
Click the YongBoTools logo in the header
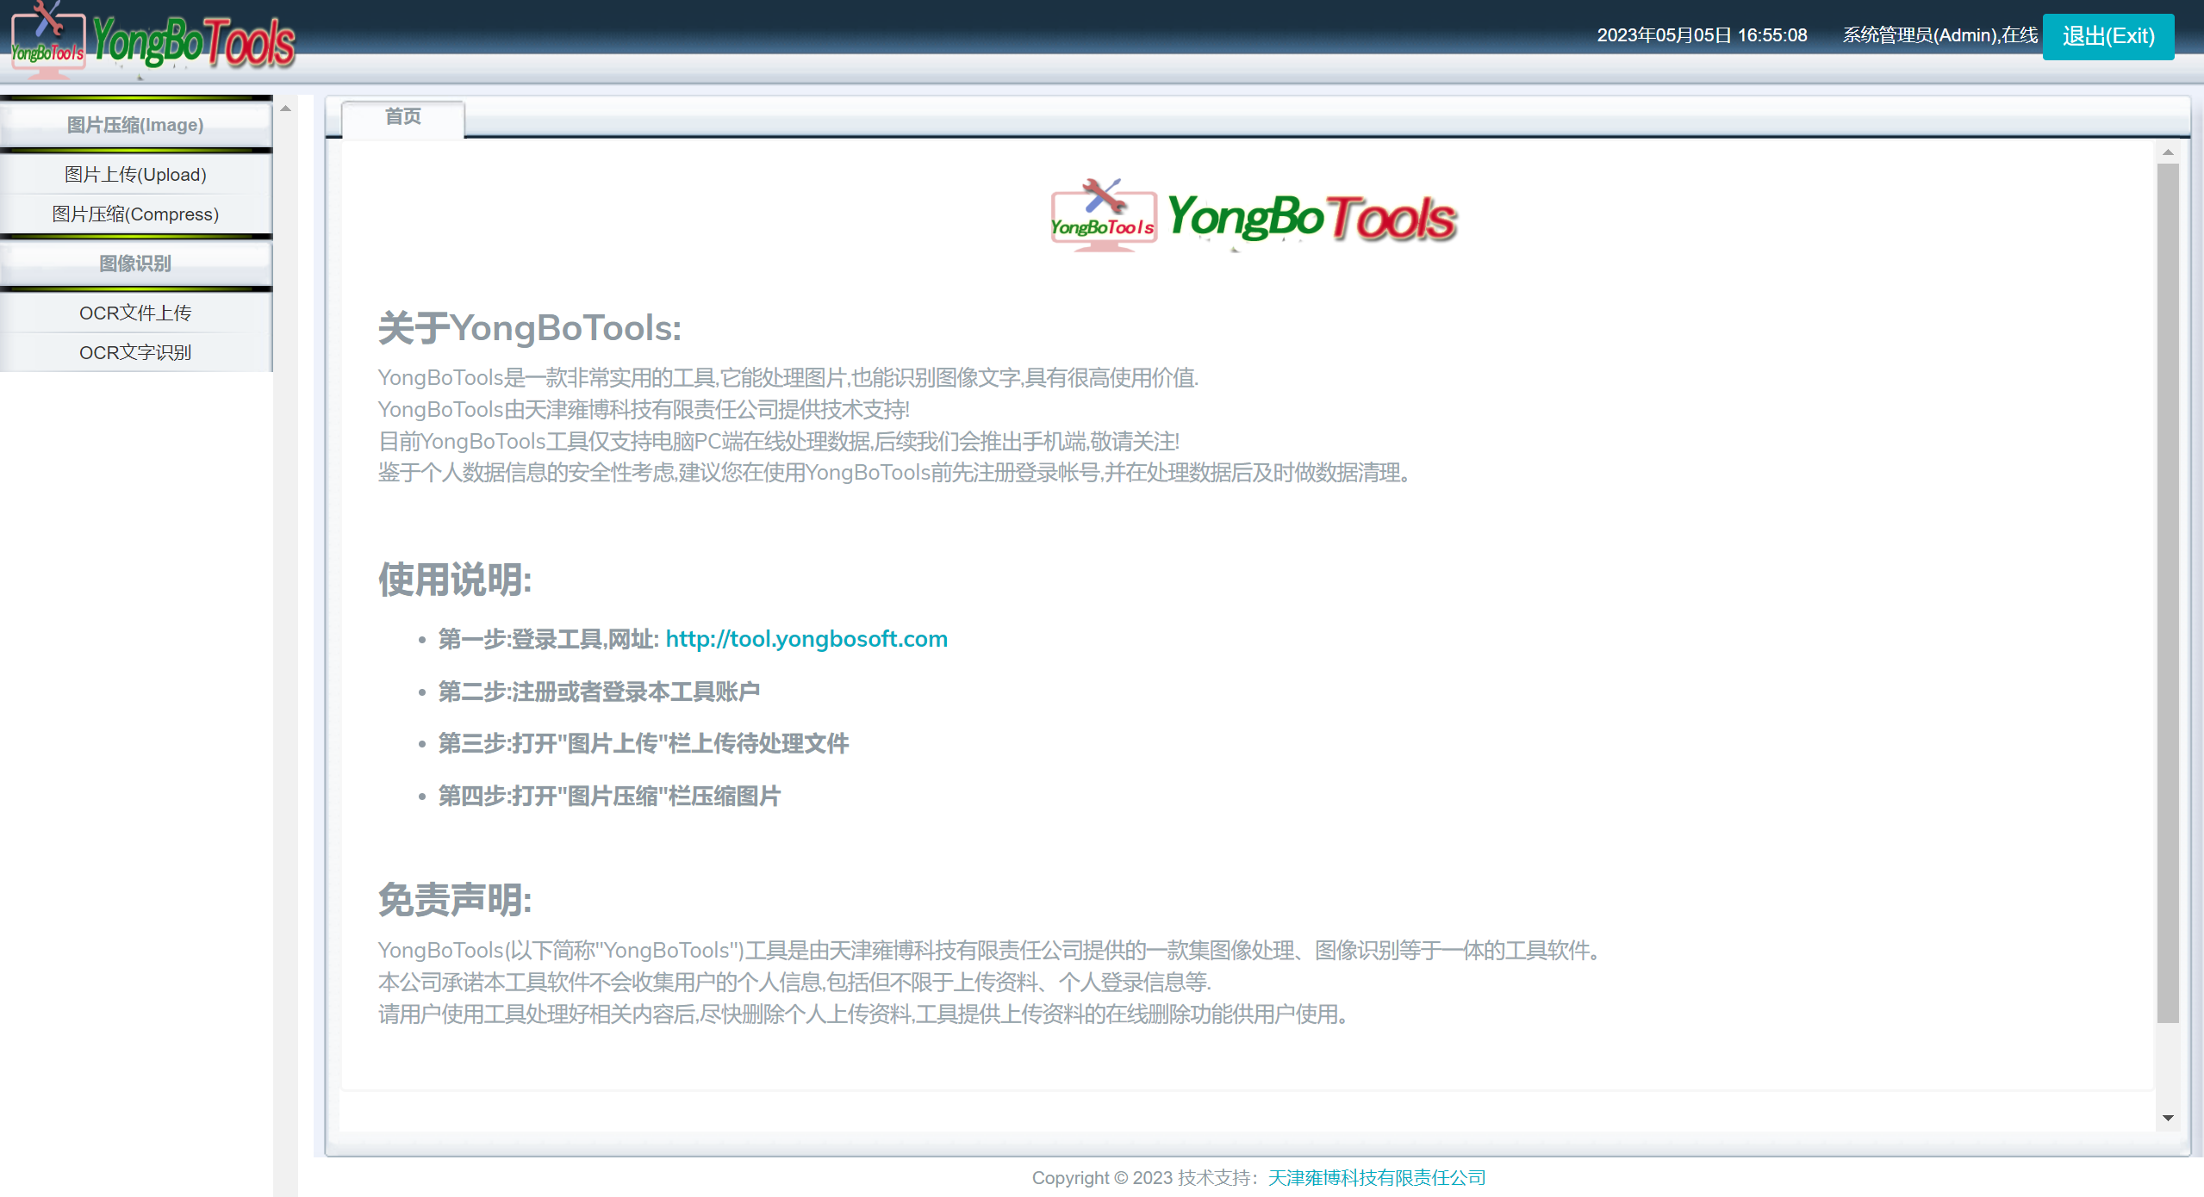coord(153,40)
